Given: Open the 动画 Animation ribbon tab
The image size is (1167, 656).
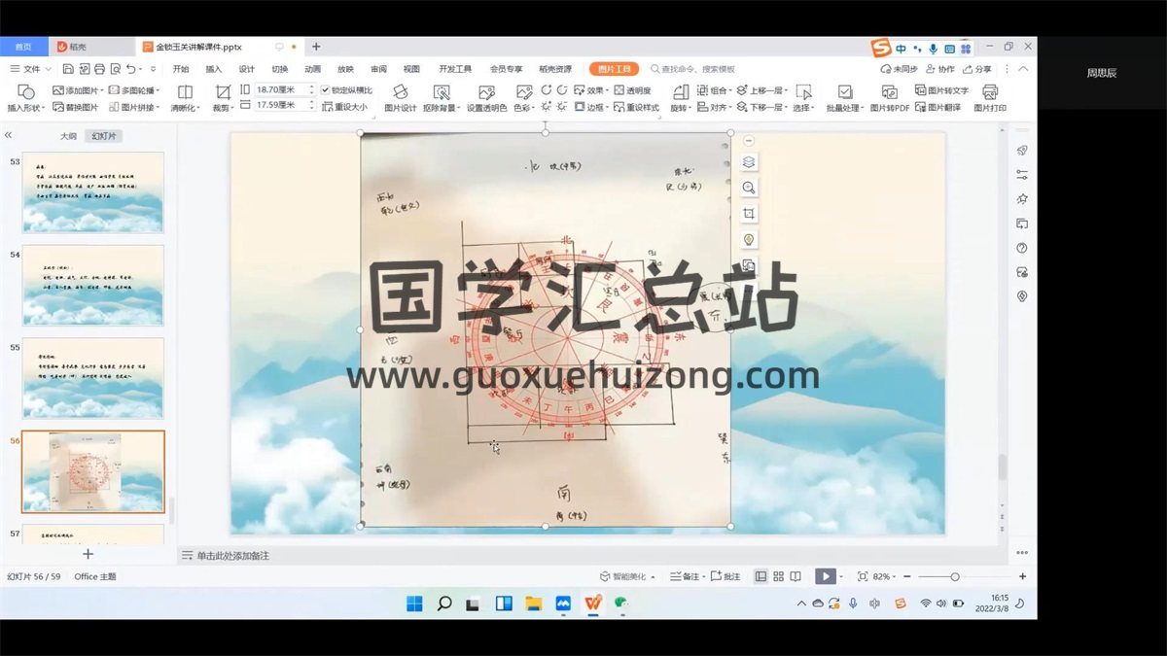Looking at the screenshot, I should (313, 69).
